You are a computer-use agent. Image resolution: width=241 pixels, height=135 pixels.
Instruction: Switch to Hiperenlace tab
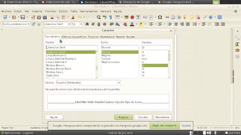click(107, 37)
